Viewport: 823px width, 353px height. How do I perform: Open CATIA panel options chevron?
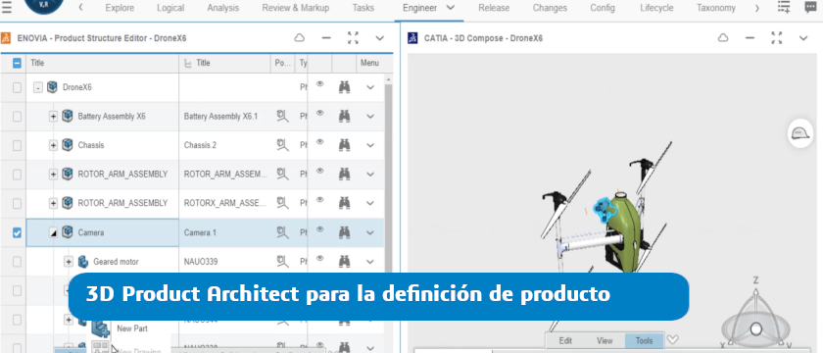coord(803,38)
